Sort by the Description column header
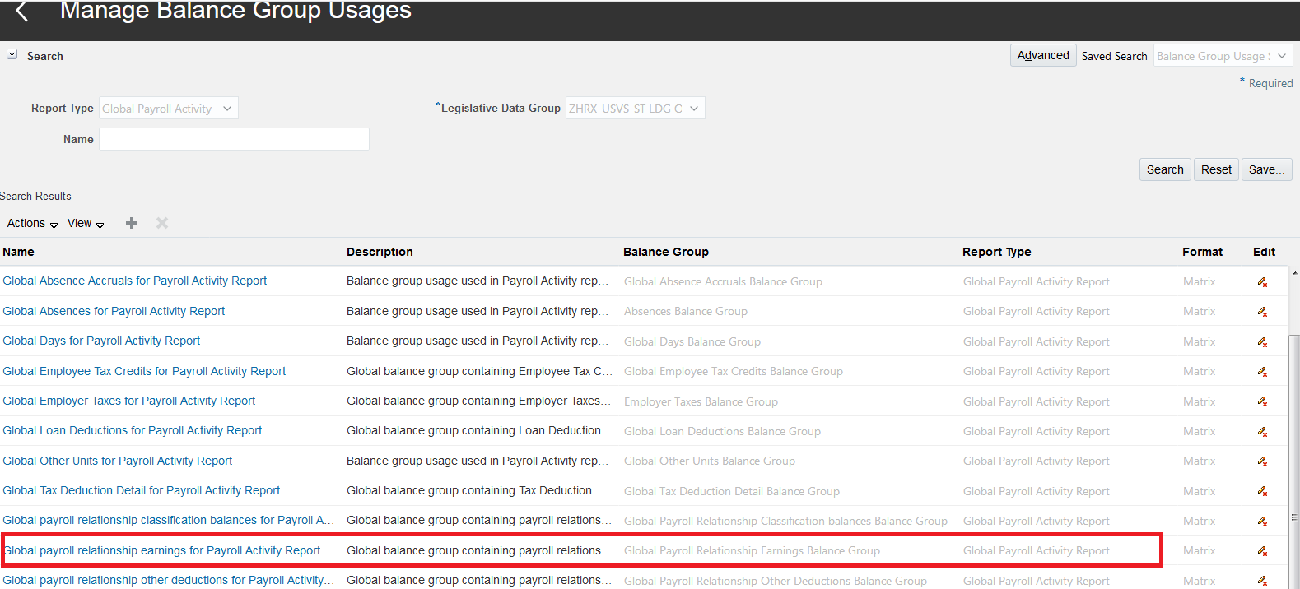This screenshot has width=1300, height=589. click(x=380, y=252)
